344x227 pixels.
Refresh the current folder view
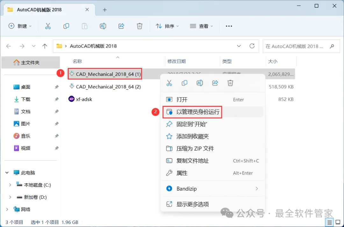click(x=252, y=46)
